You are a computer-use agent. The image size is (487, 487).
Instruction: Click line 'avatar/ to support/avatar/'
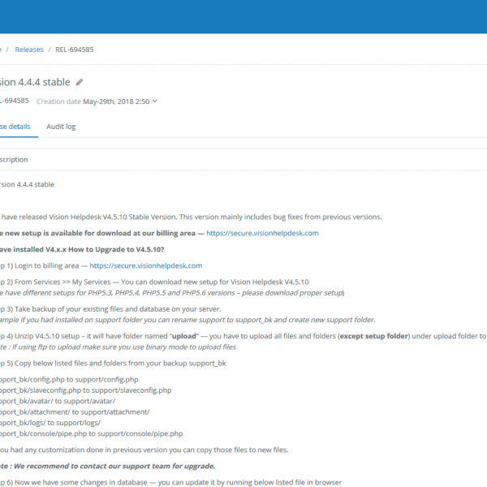(58, 401)
